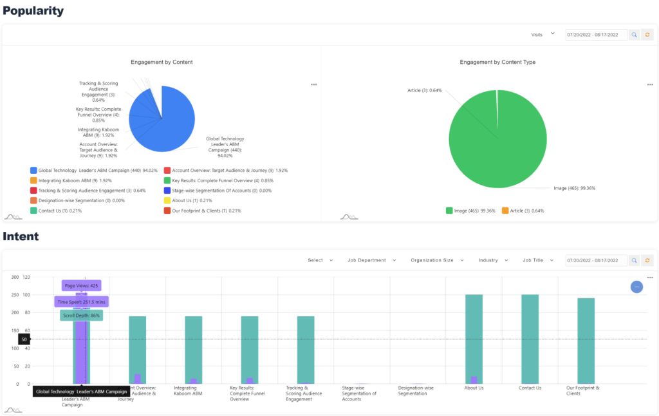Viewport: 659px width, 416px height.
Task: Open the three-dot menu on the Intent chart
Action: pos(650,278)
